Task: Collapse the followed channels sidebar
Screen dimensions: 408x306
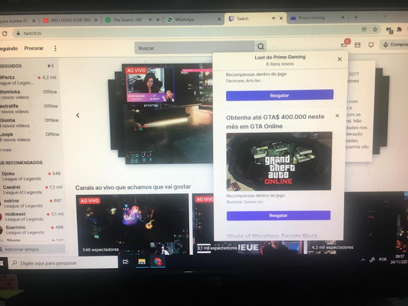Action: coord(50,66)
